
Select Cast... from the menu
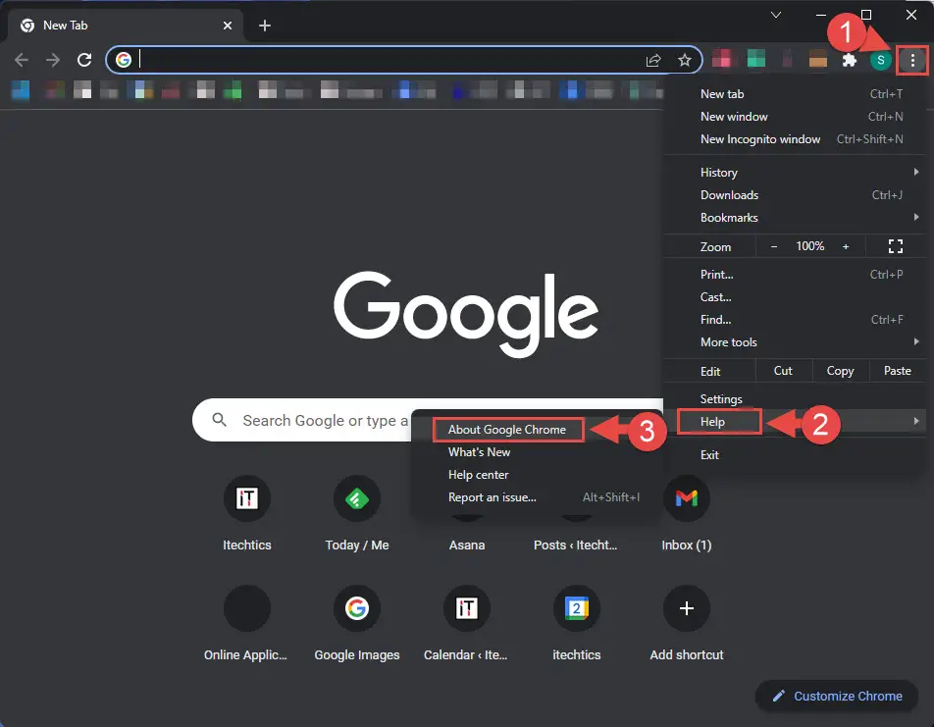[796, 297]
